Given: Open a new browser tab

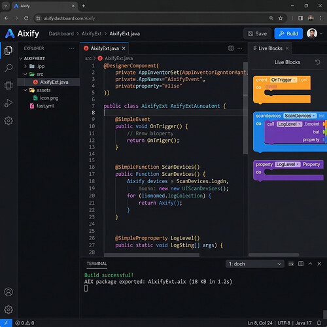Looking at the screenshot, I should pyautogui.click(x=84, y=6).
